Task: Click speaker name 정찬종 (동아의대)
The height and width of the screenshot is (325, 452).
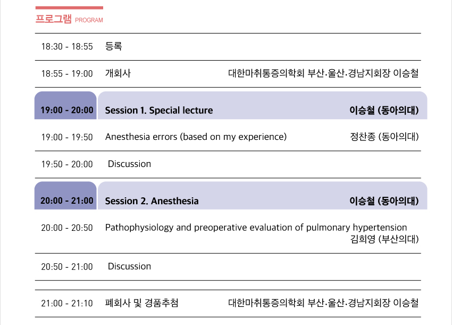Action: (384, 137)
